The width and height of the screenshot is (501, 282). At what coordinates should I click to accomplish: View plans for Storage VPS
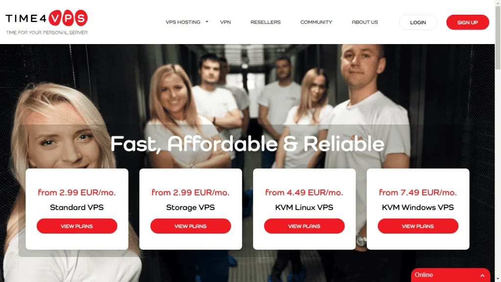coord(190,226)
